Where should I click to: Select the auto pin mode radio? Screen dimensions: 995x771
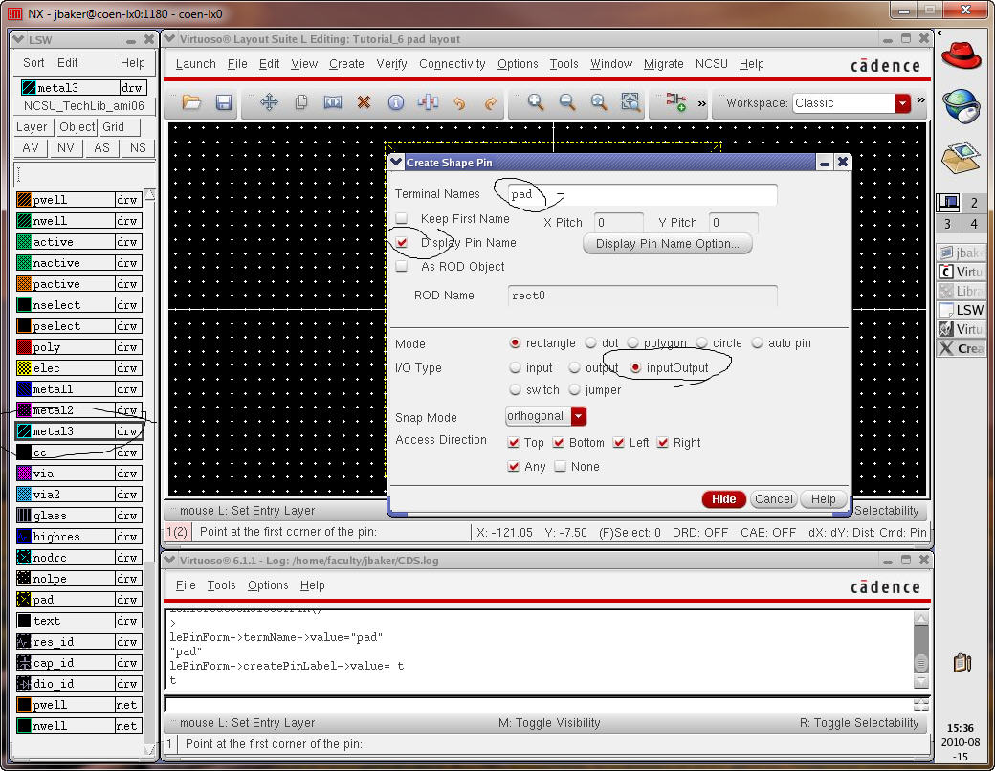tap(757, 343)
